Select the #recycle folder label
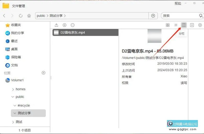 [24, 106]
